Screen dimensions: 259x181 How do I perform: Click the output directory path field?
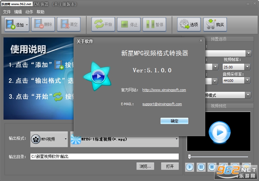104,156
